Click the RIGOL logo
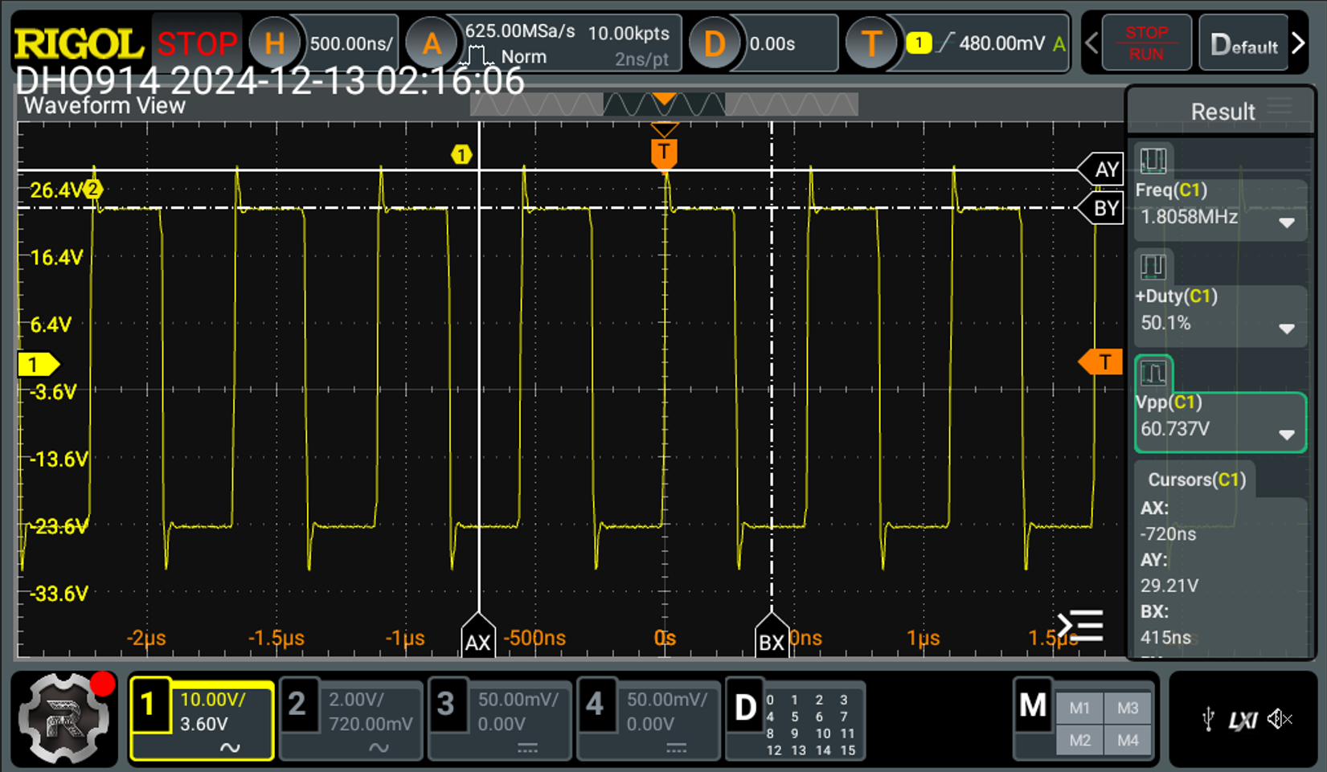The height and width of the screenshot is (772, 1327). click(79, 43)
